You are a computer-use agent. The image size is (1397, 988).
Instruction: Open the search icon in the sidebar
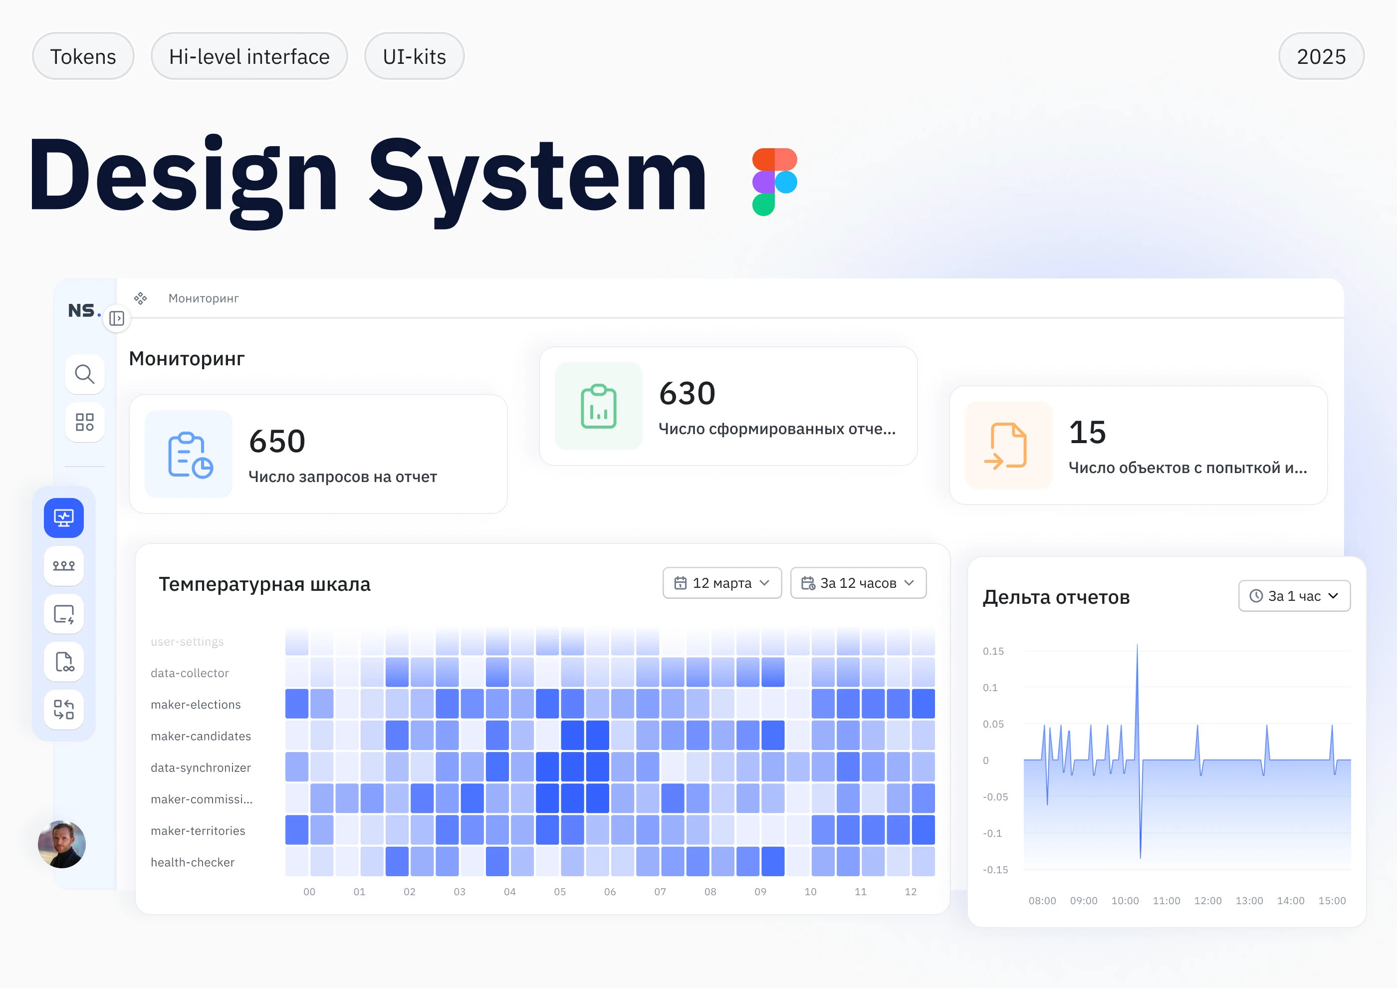tap(85, 374)
